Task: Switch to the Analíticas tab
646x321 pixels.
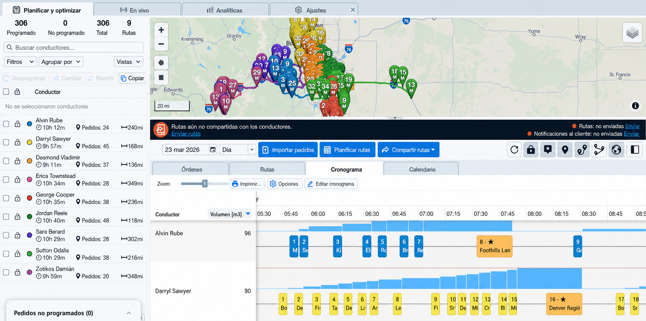Action: (x=225, y=10)
